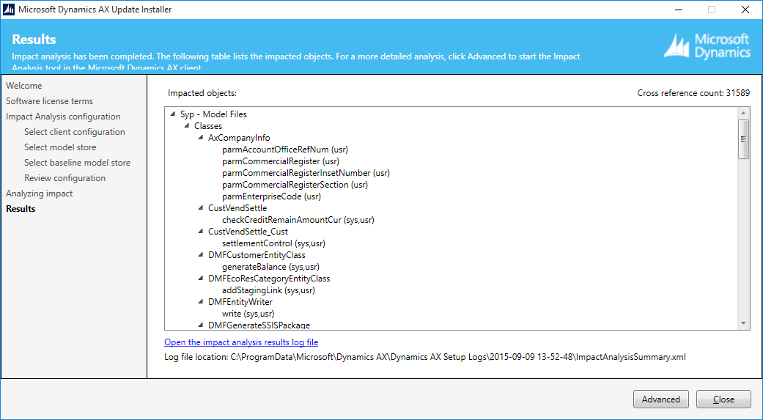Open Select model store step
This screenshot has height=420, width=763.
60,147
